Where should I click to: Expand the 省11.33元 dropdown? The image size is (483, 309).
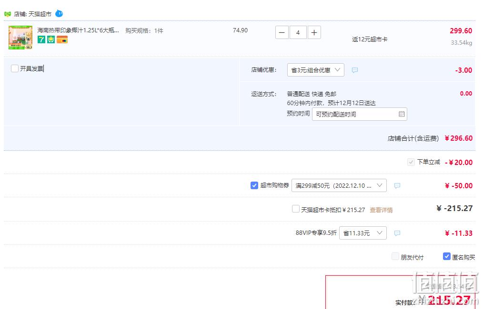362,233
